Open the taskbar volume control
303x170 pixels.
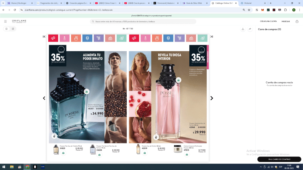pos(272,167)
